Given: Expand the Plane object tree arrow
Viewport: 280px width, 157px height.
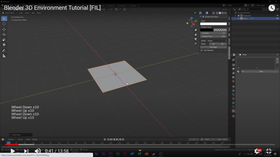Looking at the screenshot, I should click(x=238, y=18).
